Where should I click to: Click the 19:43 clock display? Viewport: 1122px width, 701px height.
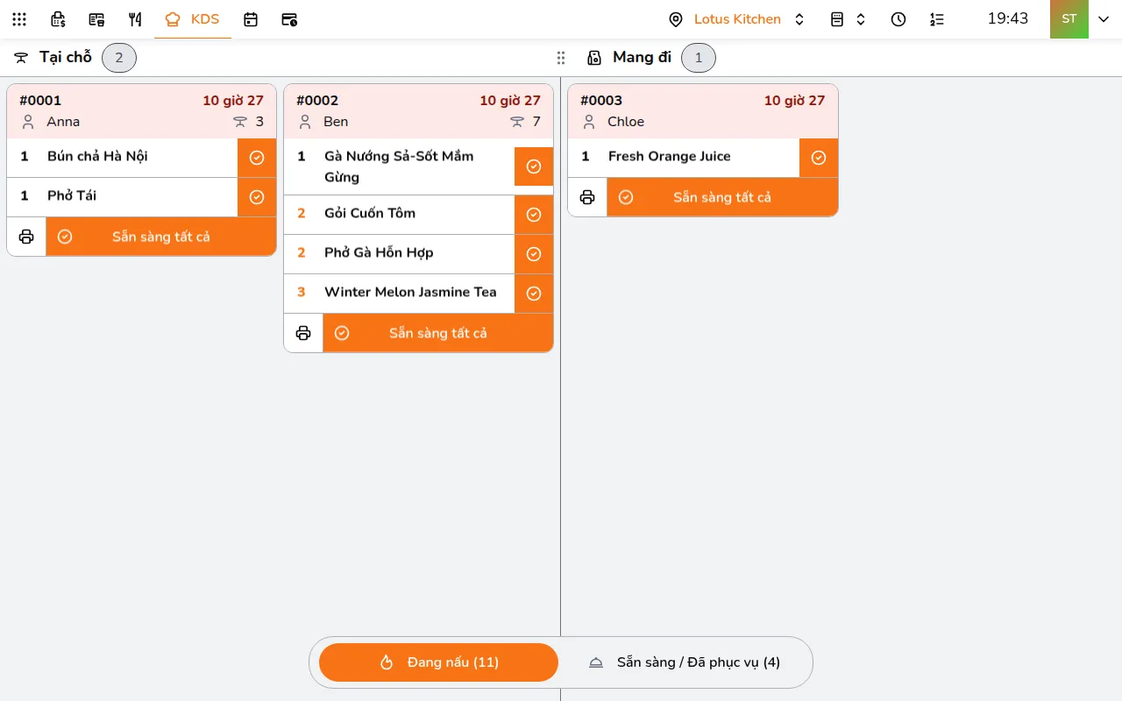(1008, 18)
